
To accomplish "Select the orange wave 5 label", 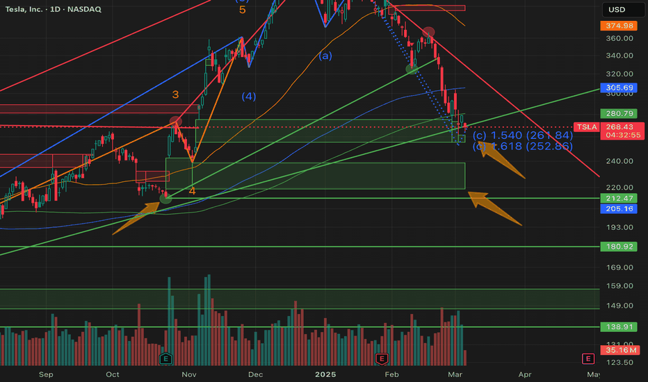I will pos(242,10).
